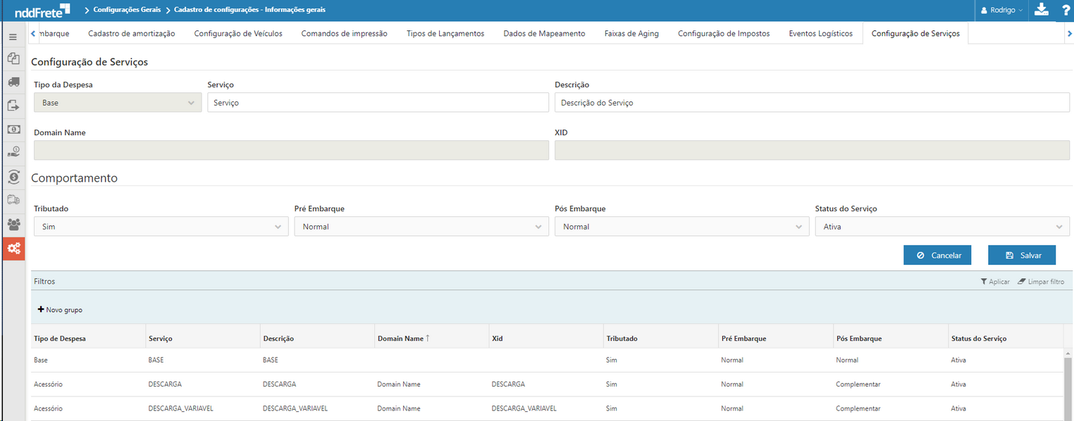The image size is (1074, 421).
Task: Click the documents copy icon in sidebar
Action: click(13, 58)
